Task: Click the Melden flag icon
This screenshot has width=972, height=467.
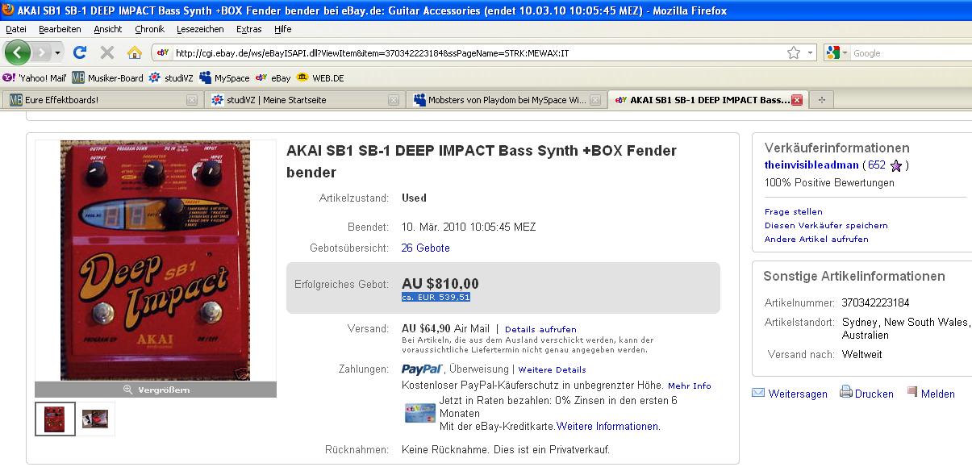Action: coord(912,392)
